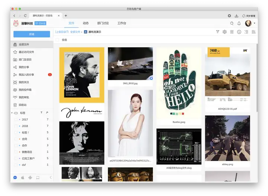Check the 已完工客户 tag checkbox
The width and height of the screenshot is (268, 196).
[x=16, y=158]
